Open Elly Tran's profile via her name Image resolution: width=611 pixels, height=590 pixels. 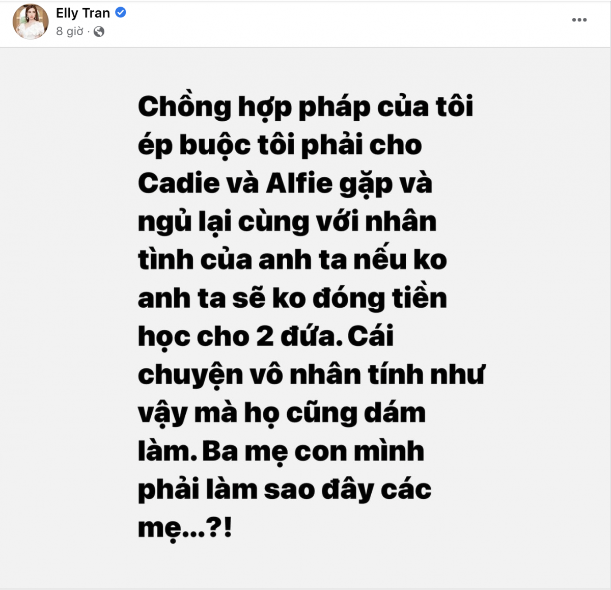[x=83, y=13]
